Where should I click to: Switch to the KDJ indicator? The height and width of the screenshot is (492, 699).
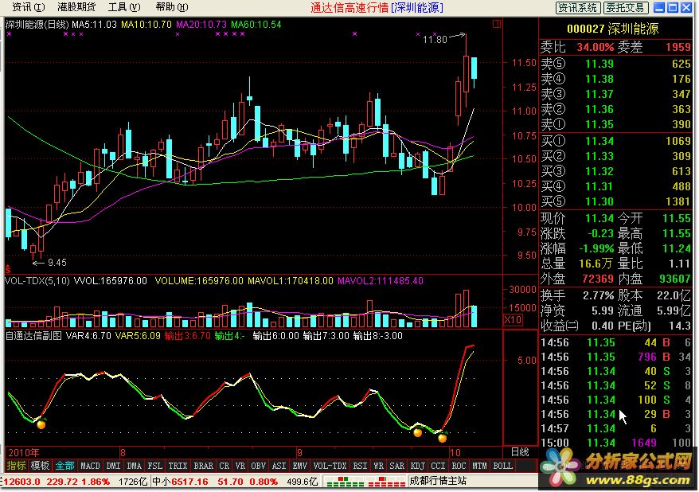(417, 466)
